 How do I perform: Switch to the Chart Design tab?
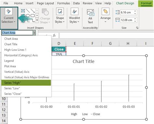click(x=125, y=3)
